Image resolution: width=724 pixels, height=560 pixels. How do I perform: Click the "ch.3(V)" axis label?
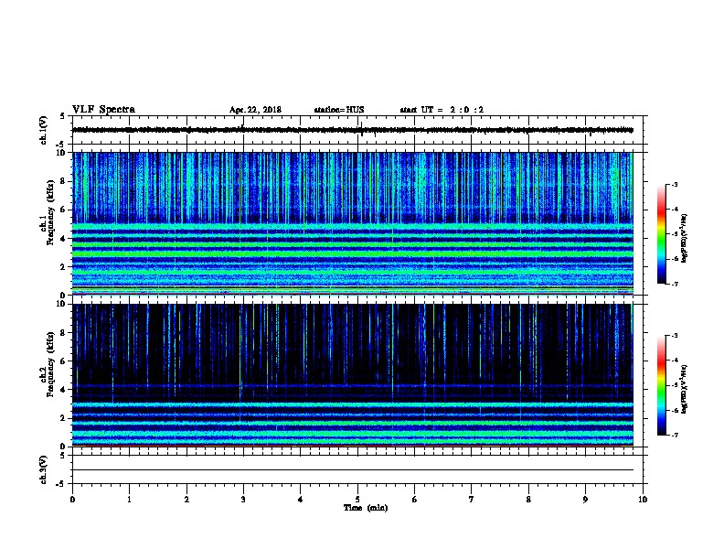tap(43, 469)
